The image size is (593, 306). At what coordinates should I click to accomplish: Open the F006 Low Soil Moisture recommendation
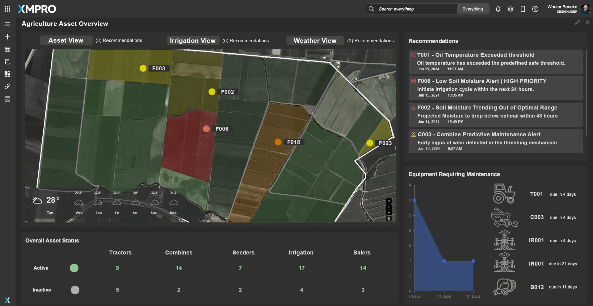pos(495,88)
